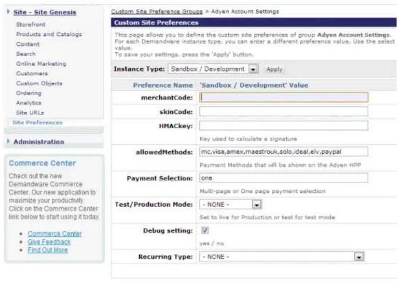Open Site - Site Genesis link
Image resolution: width=398 pixels, height=282 pixels.
[x=45, y=12]
